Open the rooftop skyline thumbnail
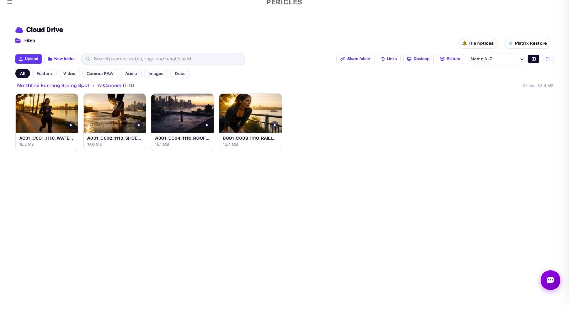This screenshot has width=569, height=320. [182, 113]
